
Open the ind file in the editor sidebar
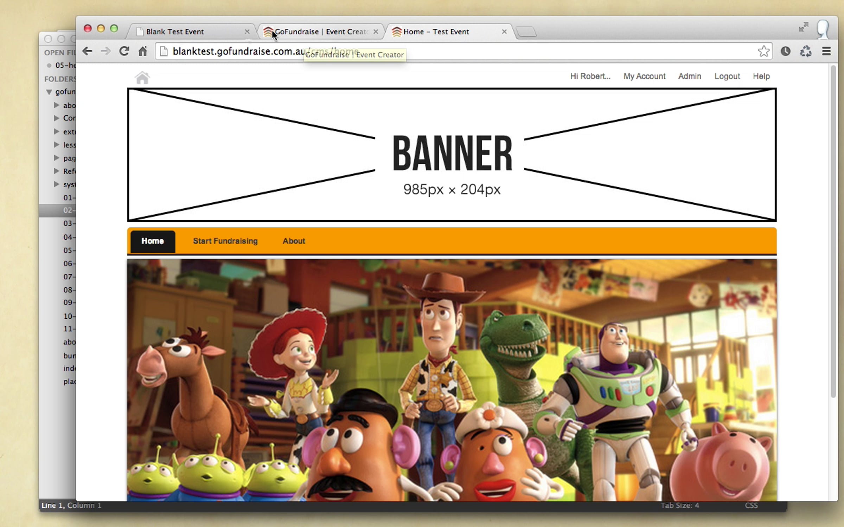pyautogui.click(x=69, y=368)
